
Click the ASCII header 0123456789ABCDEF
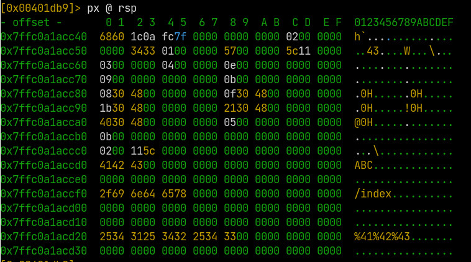[x=404, y=22]
